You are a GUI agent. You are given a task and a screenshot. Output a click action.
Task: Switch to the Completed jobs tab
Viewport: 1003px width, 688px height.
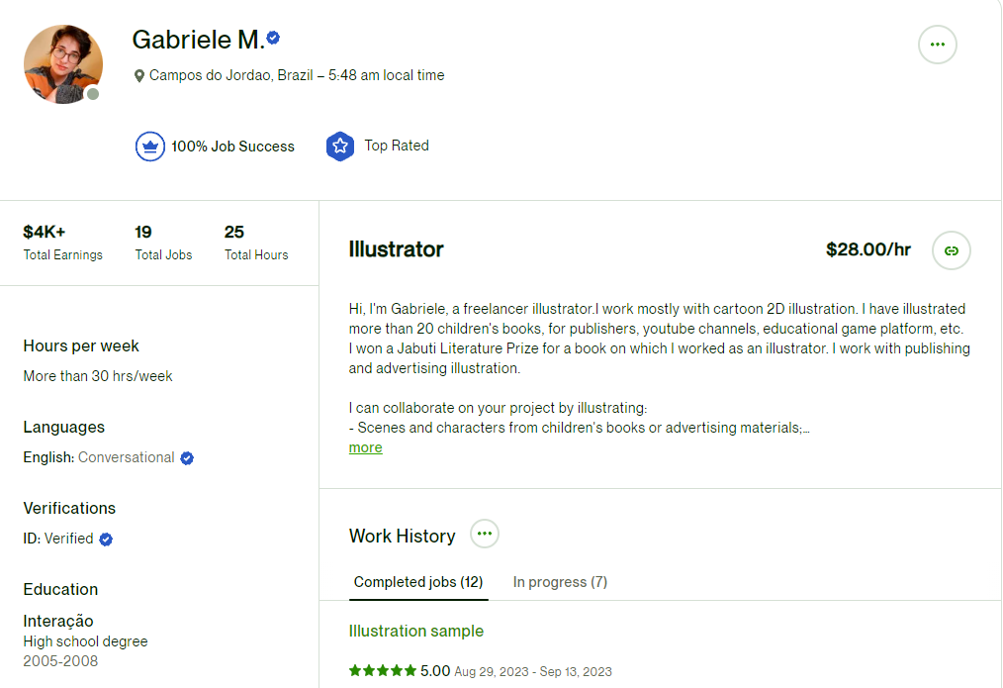click(x=418, y=582)
